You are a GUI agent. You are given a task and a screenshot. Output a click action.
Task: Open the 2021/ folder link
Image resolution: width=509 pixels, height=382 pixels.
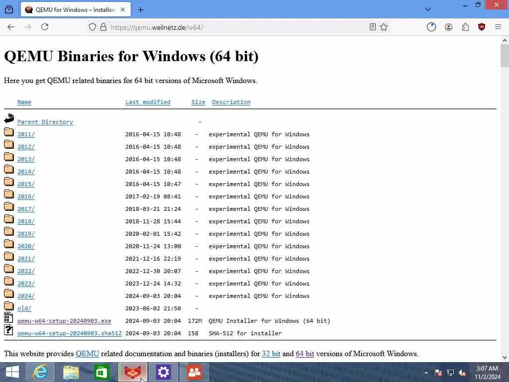pos(26,259)
